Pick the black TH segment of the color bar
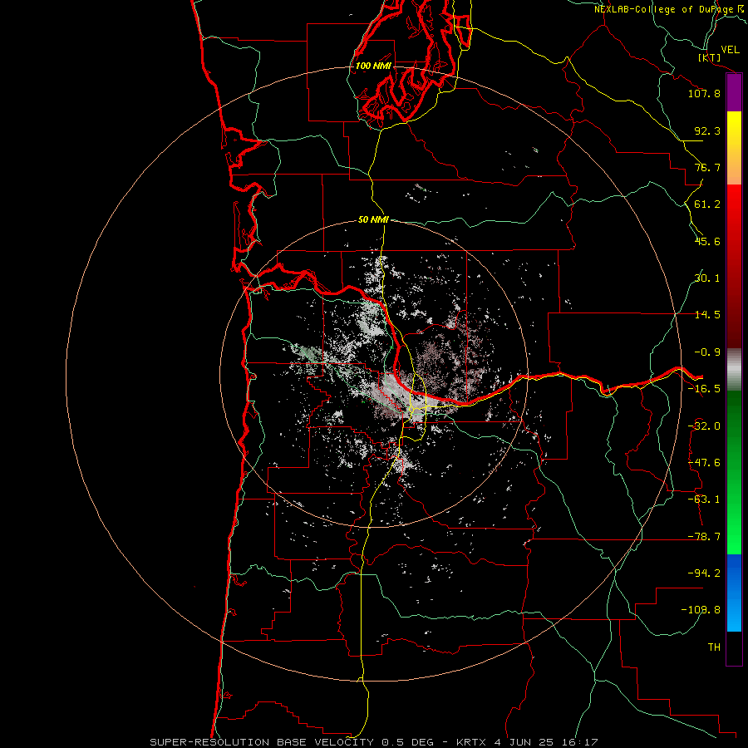This screenshot has height=748, width=748. 734,647
